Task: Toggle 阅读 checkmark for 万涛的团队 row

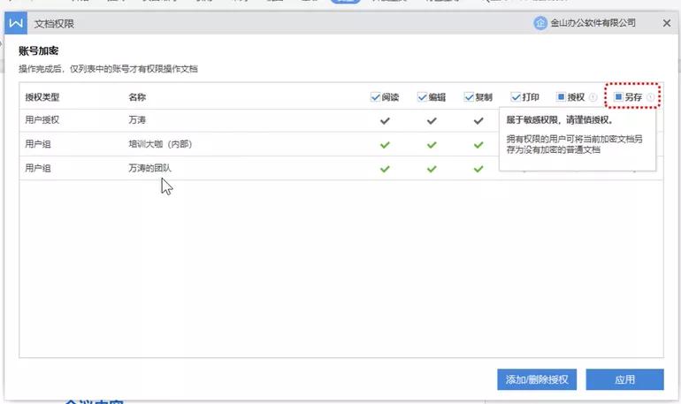Action: pyautogui.click(x=385, y=169)
